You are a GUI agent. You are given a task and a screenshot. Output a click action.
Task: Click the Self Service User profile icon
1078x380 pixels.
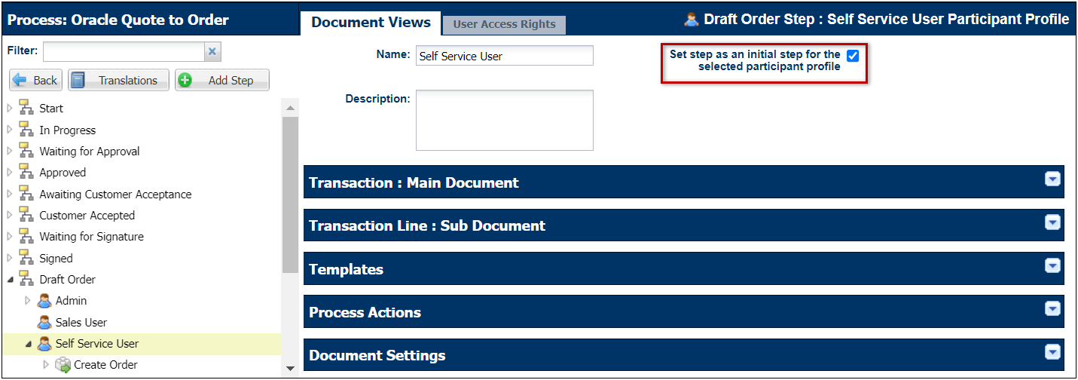tap(44, 343)
